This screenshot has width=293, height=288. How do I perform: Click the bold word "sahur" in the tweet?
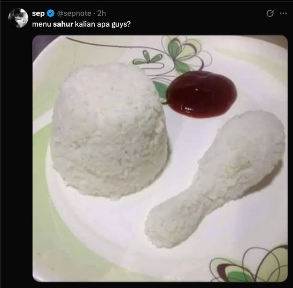[63, 24]
